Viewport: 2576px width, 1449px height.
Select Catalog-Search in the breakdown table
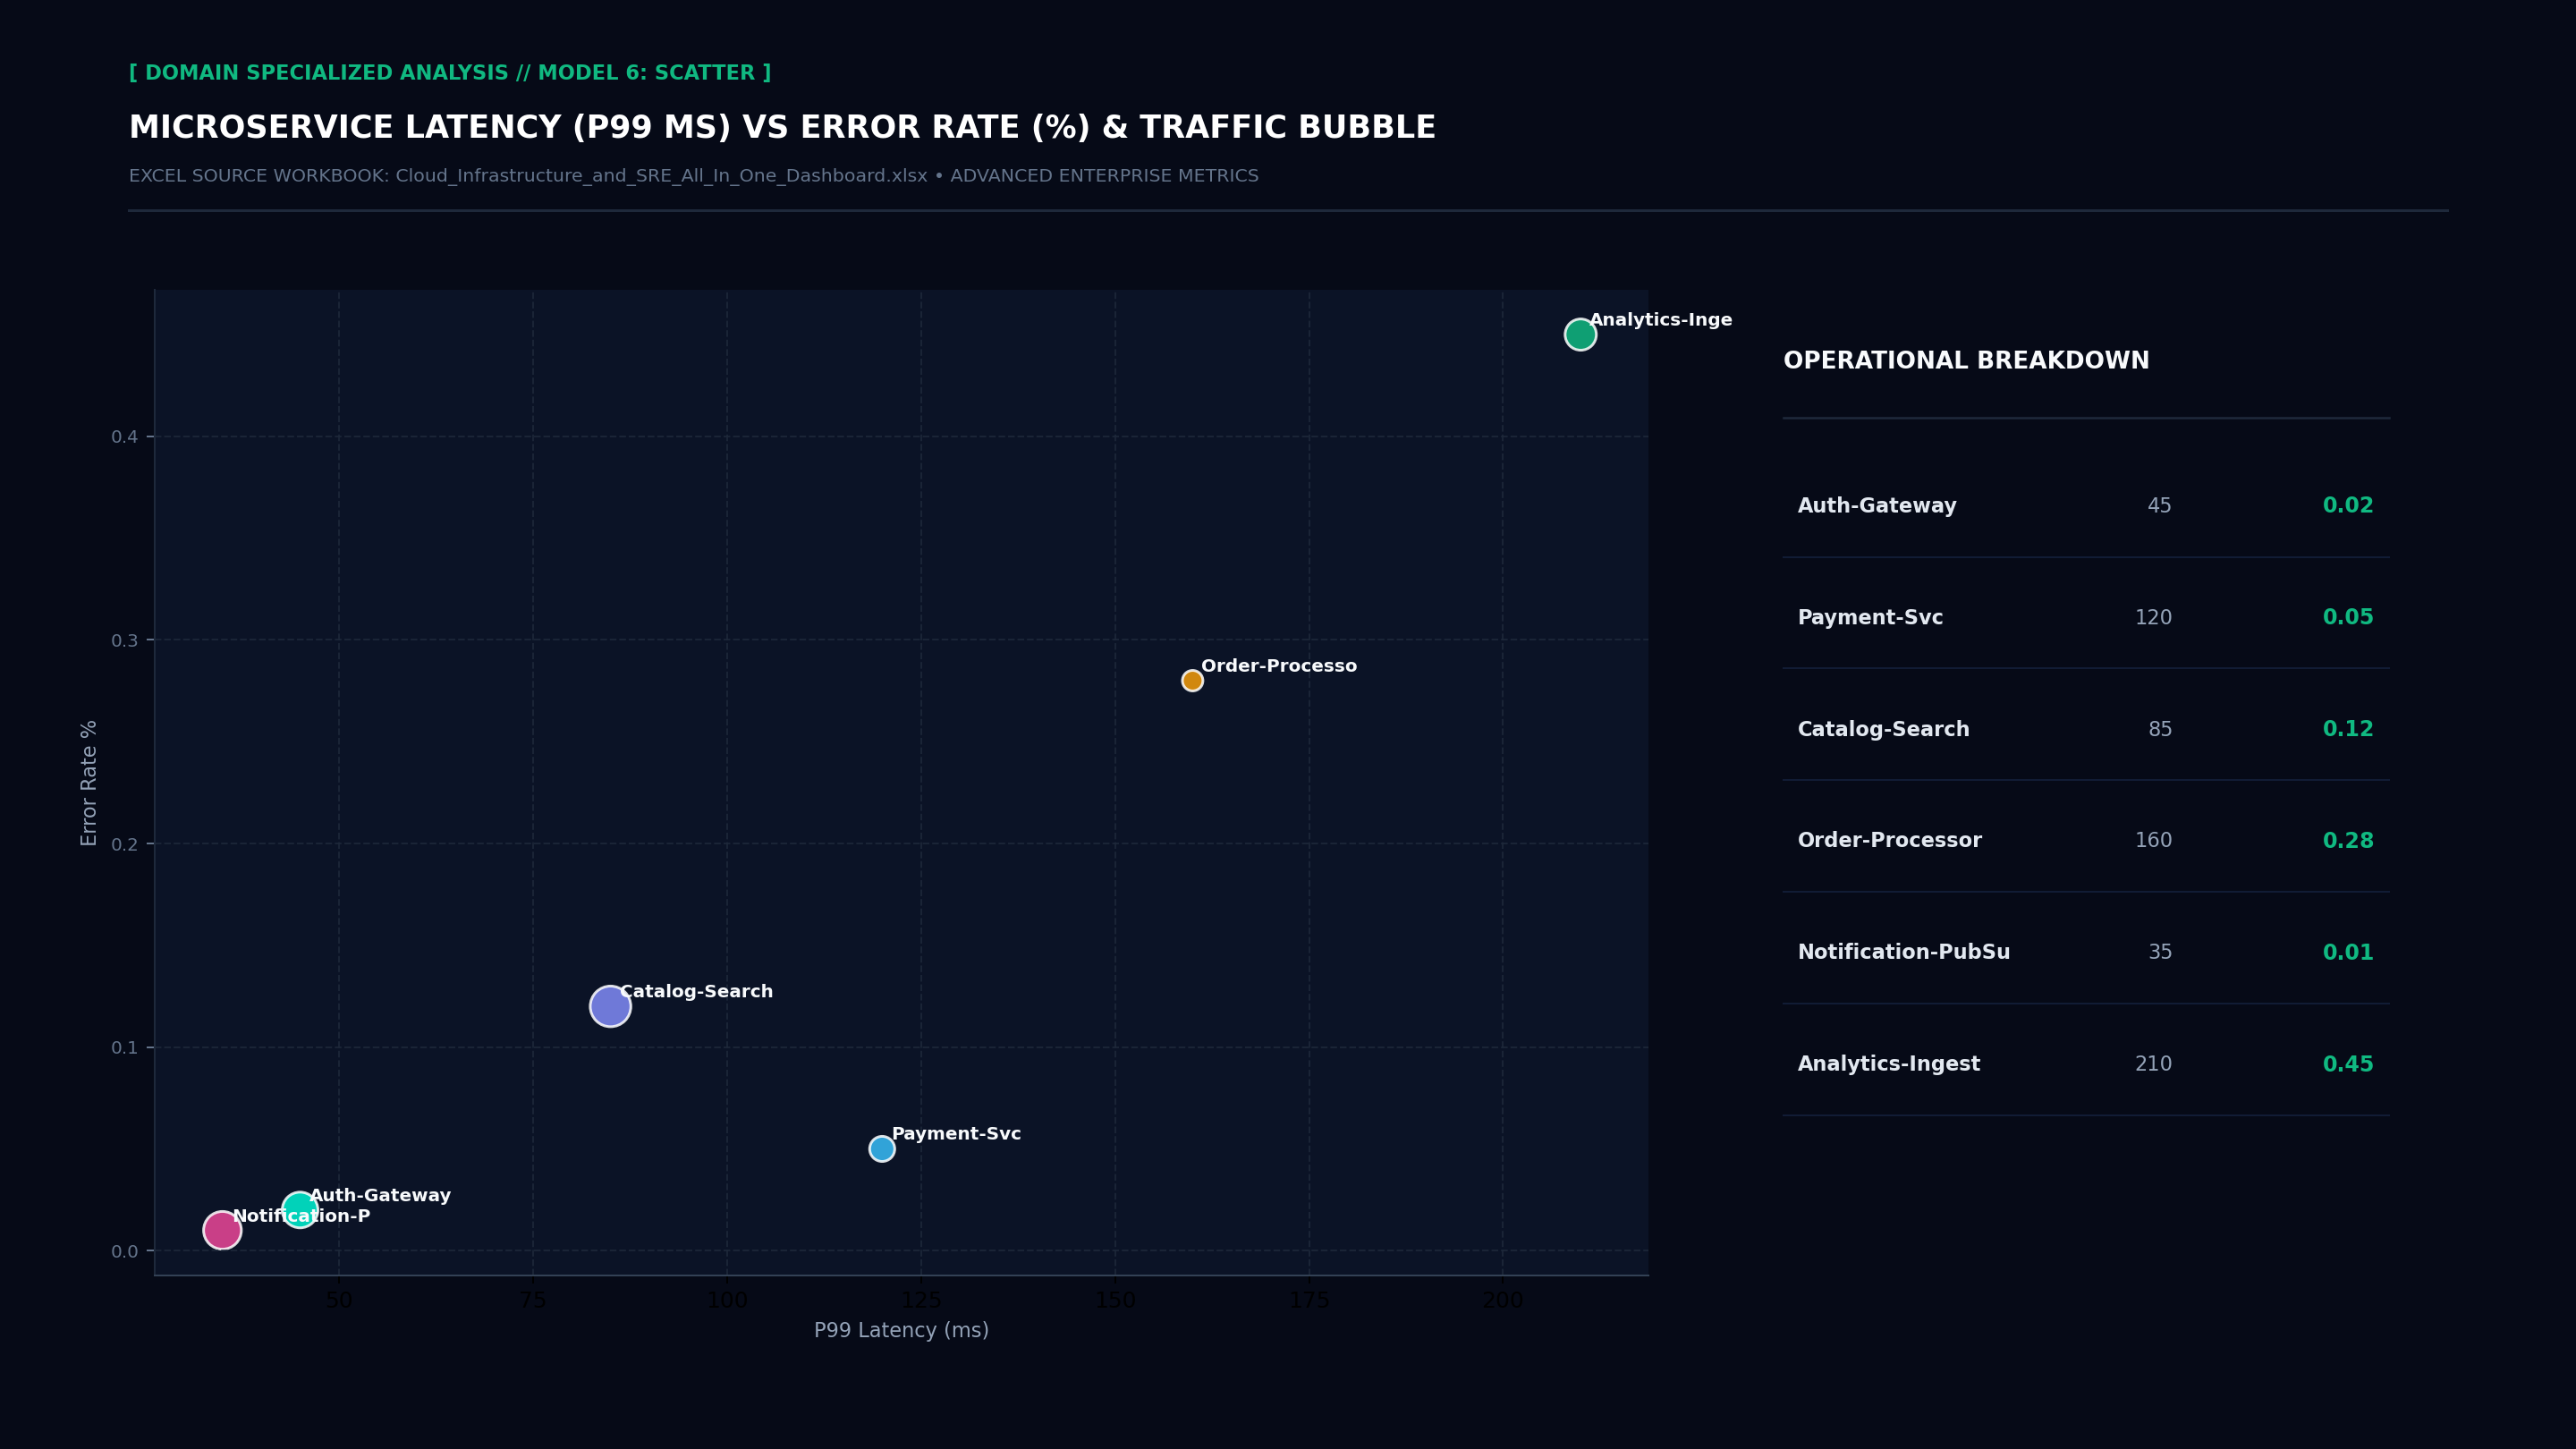click(x=1883, y=730)
